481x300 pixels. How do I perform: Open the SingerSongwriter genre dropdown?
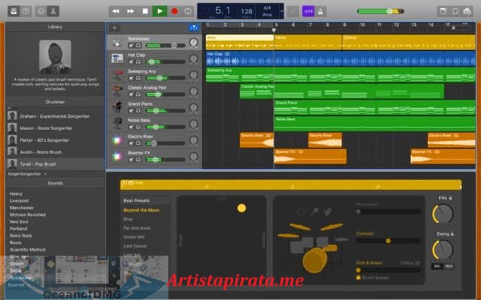tap(27, 174)
